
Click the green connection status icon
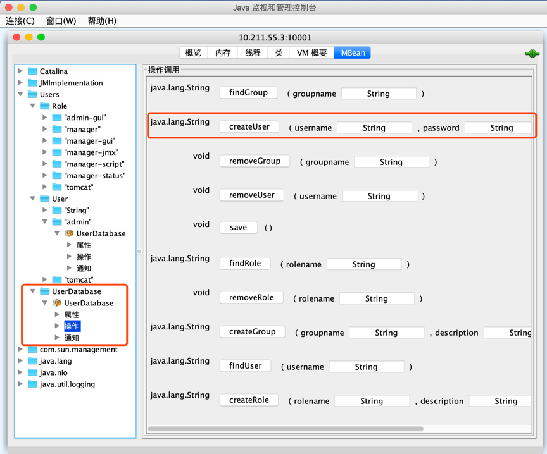click(532, 53)
